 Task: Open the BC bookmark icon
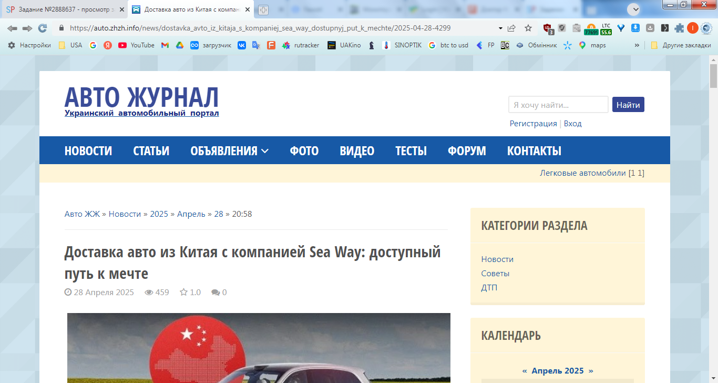505,45
